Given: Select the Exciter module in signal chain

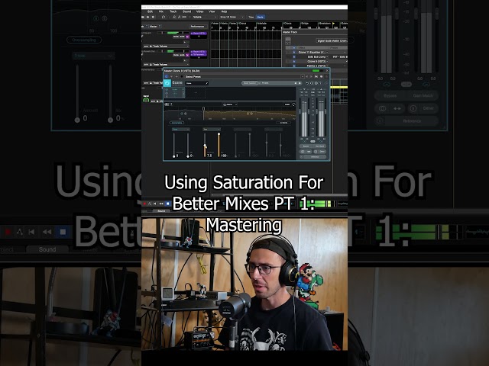Looking at the screenshot, I should pyautogui.click(x=175, y=92).
